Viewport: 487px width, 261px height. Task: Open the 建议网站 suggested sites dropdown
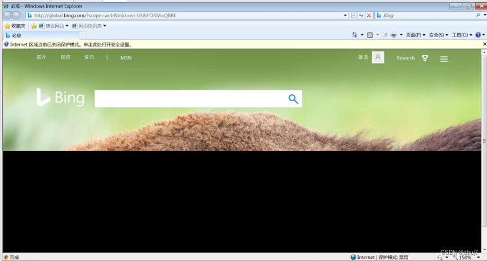(x=53, y=26)
